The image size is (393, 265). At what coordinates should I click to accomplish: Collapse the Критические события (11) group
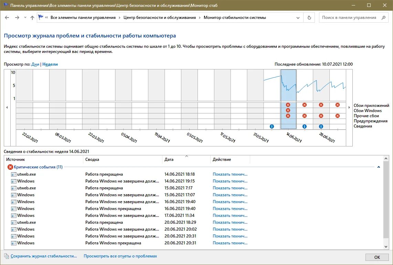click(x=378, y=167)
